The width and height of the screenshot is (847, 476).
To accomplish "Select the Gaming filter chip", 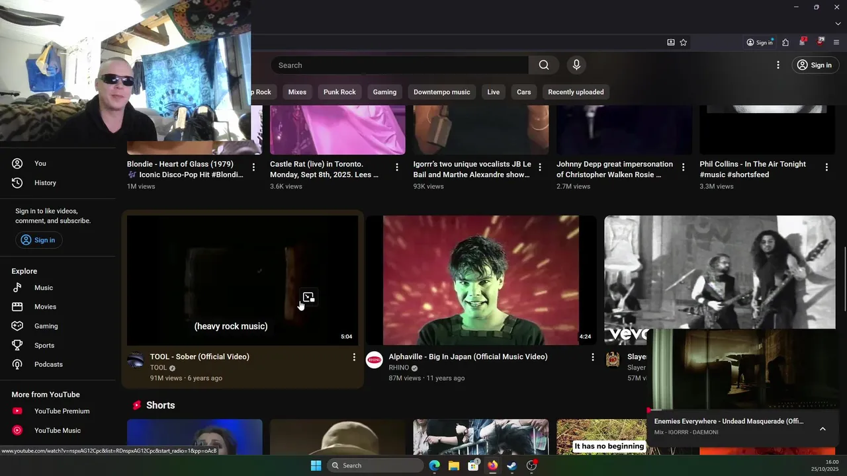I will pos(384,92).
